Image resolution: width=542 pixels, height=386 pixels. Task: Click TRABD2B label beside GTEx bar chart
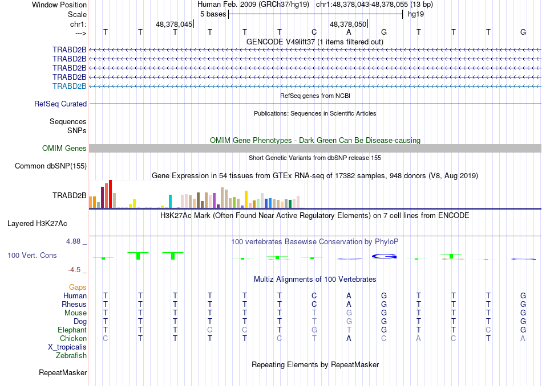pos(70,196)
